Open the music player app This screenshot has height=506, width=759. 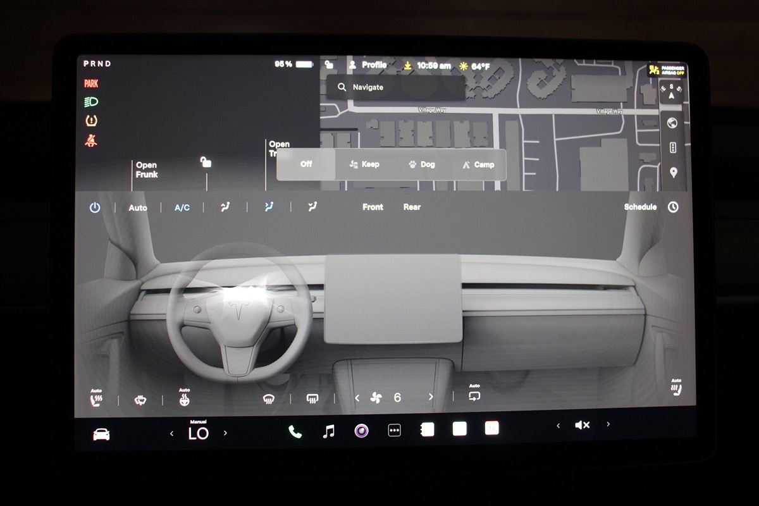328,431
